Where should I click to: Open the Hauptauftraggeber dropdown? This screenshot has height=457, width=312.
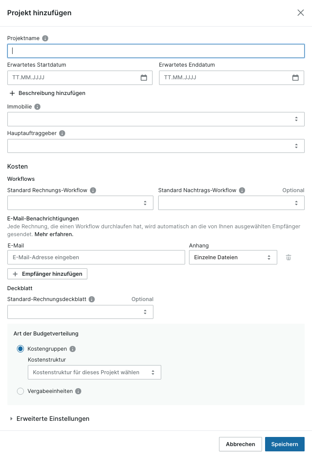tap(156, 146)
